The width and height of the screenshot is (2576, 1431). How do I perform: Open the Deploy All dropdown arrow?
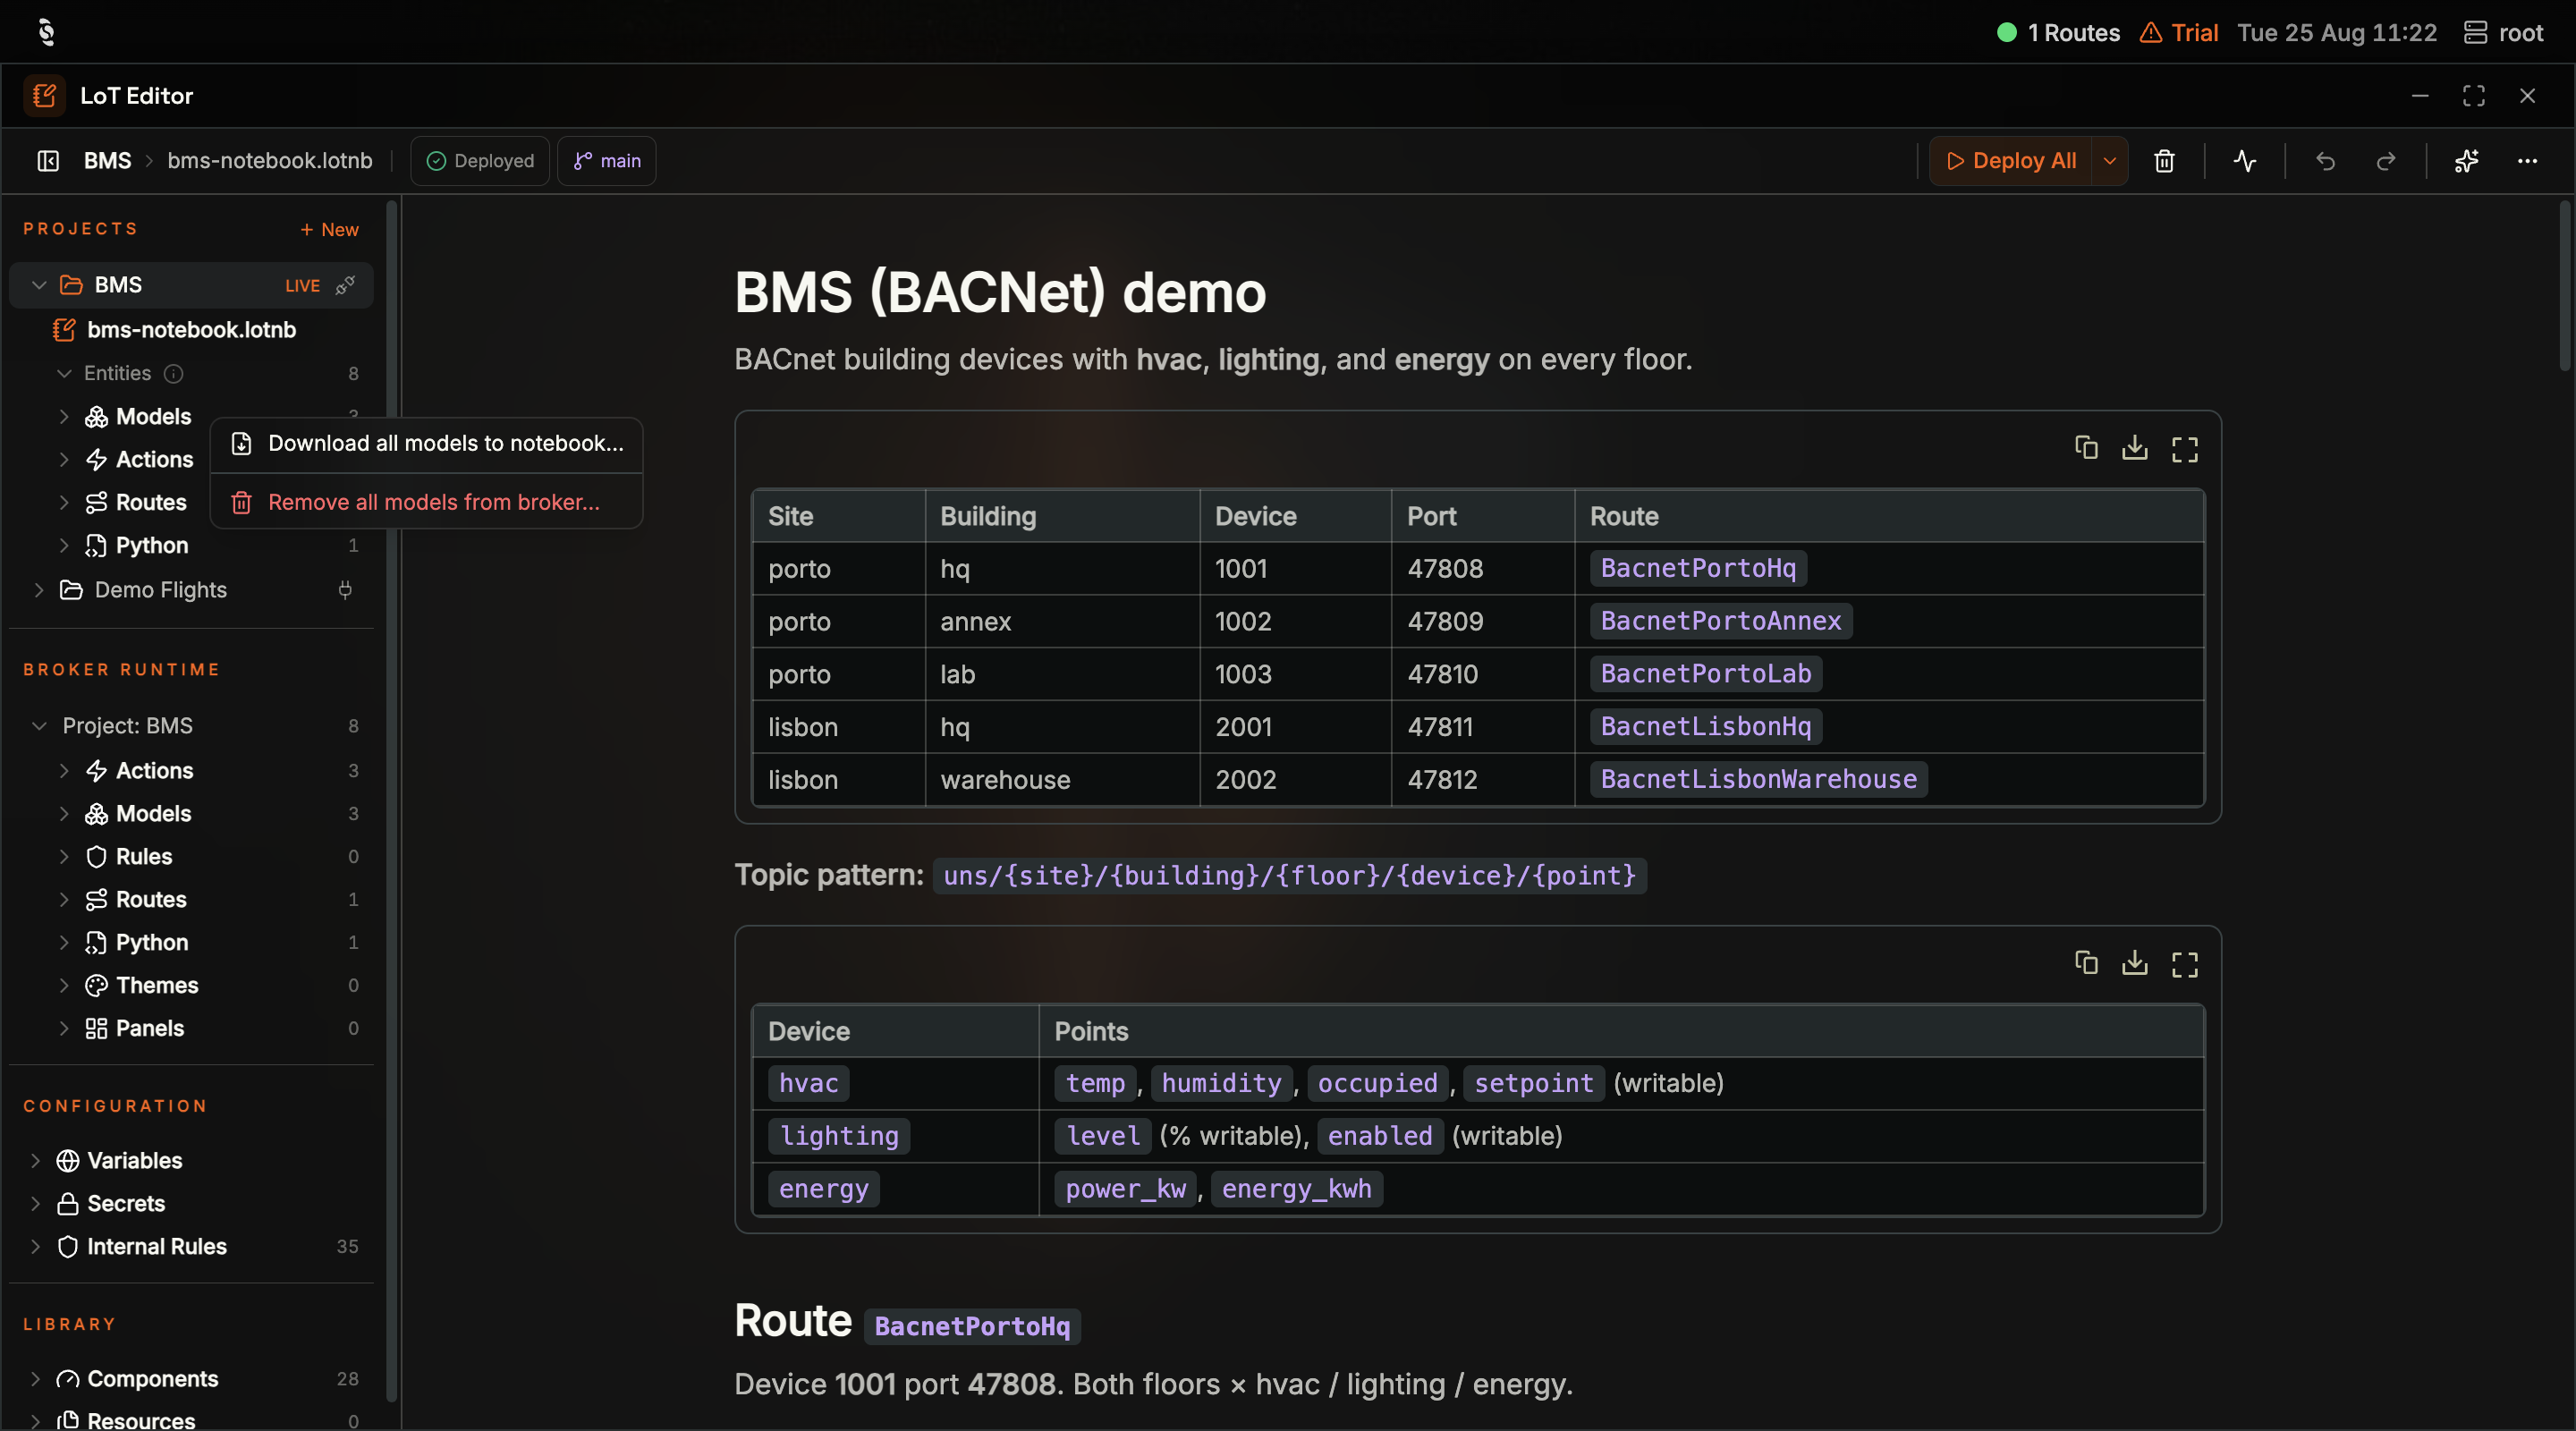point(2110,161)
